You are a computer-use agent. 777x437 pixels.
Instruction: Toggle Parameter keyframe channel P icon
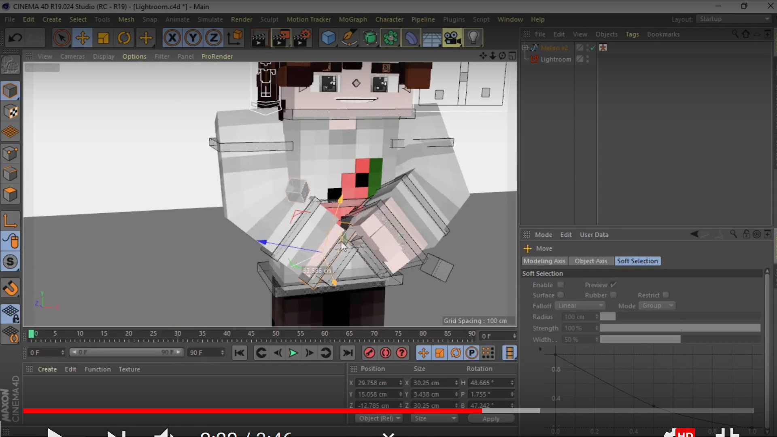coord(472,353)
